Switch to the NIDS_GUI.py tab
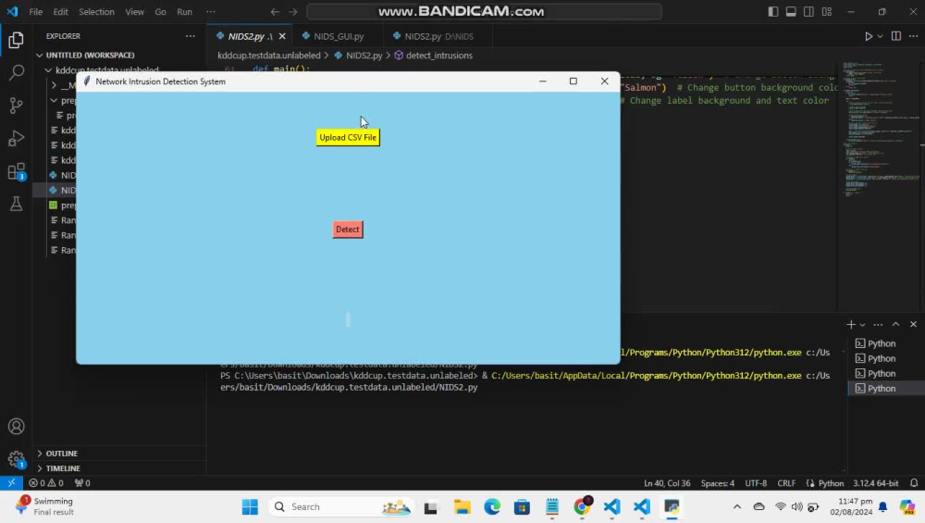This screenshot has width=925, height=523. pos(338,36)
